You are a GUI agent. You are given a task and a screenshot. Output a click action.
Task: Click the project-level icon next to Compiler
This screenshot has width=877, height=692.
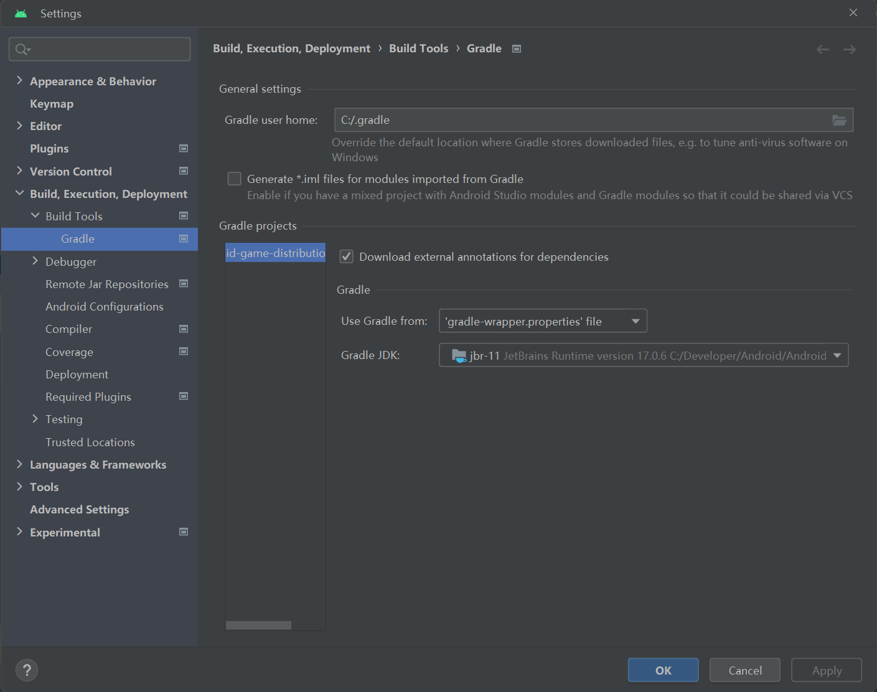tap(184, 329)
